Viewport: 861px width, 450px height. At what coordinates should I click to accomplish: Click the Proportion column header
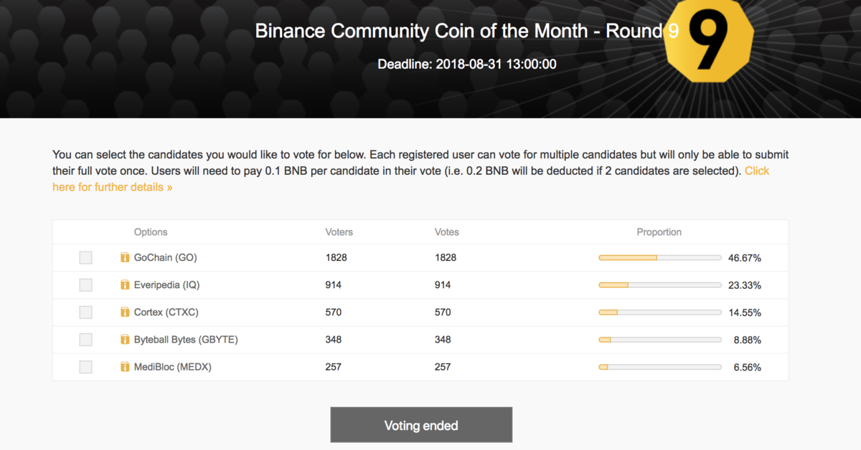659,231
